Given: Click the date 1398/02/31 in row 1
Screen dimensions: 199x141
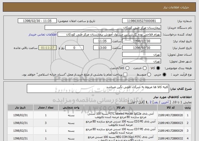Looking at the screenshot, I should tap(20, 115).
